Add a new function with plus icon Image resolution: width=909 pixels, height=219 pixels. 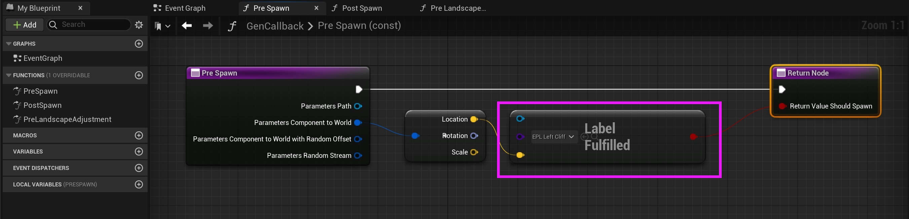[139, 75]
